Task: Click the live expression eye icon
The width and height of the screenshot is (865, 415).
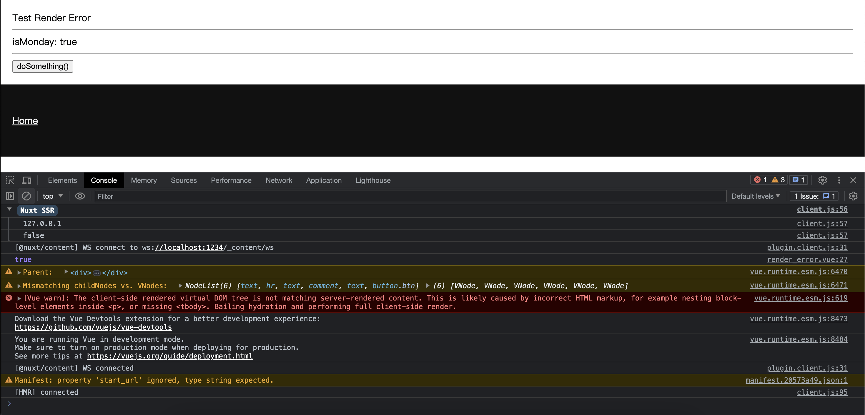Action: [79, 196]
